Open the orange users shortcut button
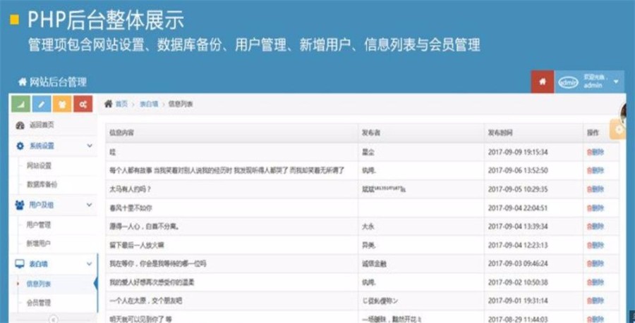The width and height of the screenshot is (635, 323). pyautogui.click(x=62, y=104)
